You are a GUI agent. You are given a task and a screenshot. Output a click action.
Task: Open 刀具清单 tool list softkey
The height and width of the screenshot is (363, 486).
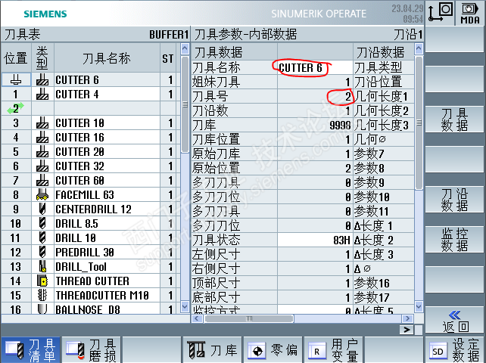point(30,350)
